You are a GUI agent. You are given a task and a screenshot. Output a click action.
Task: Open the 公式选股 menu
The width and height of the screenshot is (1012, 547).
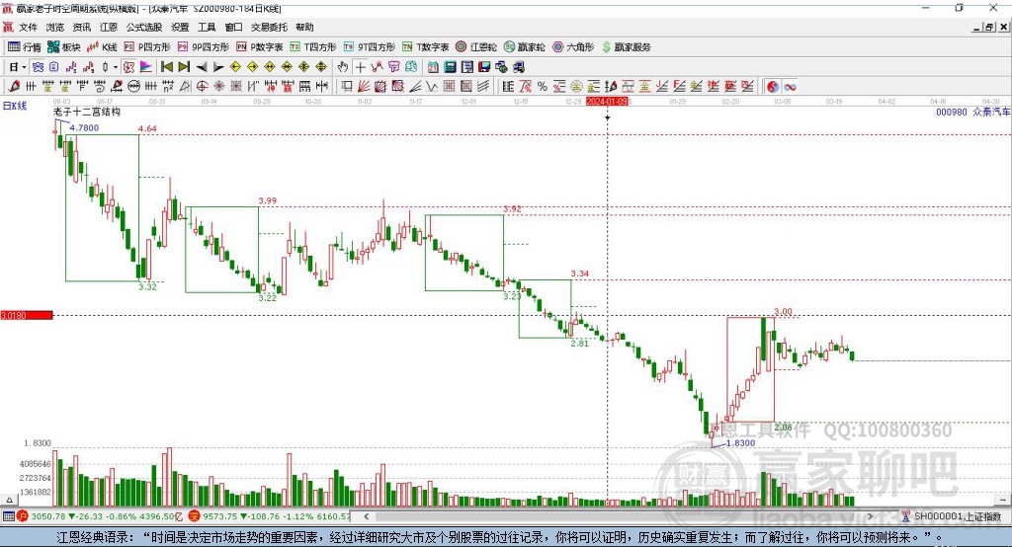(144, 27)
